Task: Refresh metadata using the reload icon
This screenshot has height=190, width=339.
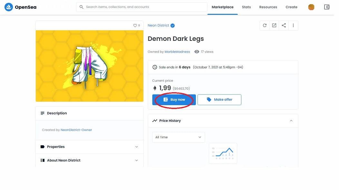Action: pos(265,25)
